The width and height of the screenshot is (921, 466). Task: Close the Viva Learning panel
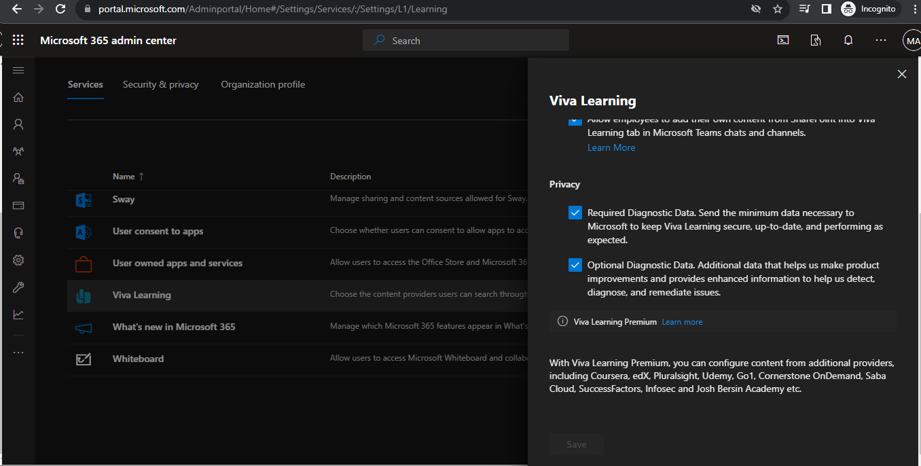pos(902,74)
